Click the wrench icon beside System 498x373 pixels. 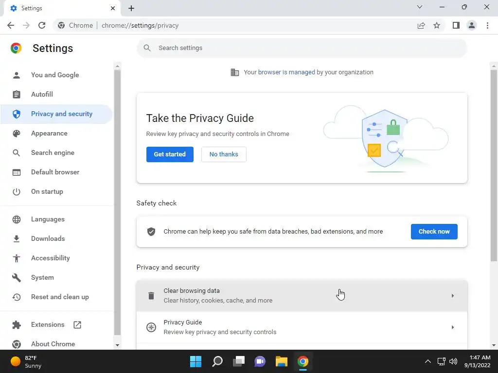[x=16, y=277]
